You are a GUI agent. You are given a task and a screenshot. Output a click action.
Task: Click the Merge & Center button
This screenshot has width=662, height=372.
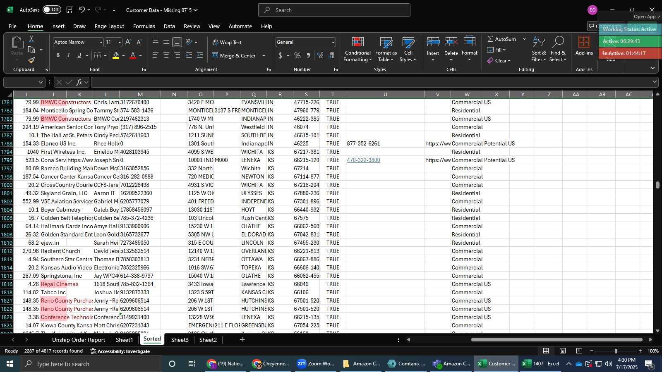234,56
